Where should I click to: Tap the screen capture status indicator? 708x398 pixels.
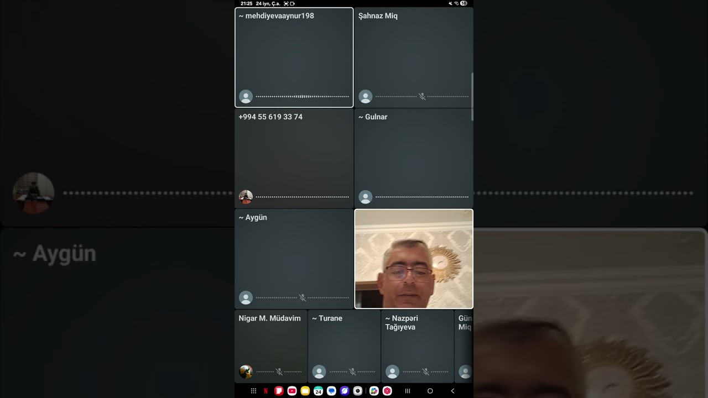tap(286, 3)
